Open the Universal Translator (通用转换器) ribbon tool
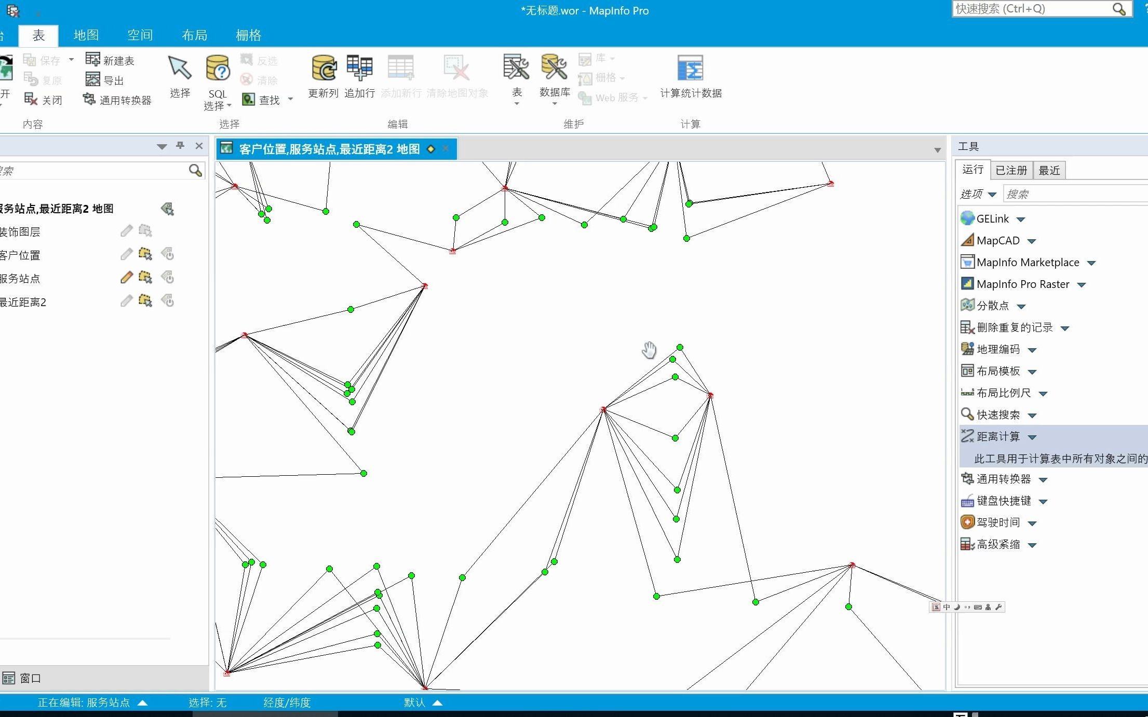 (117, 100)
